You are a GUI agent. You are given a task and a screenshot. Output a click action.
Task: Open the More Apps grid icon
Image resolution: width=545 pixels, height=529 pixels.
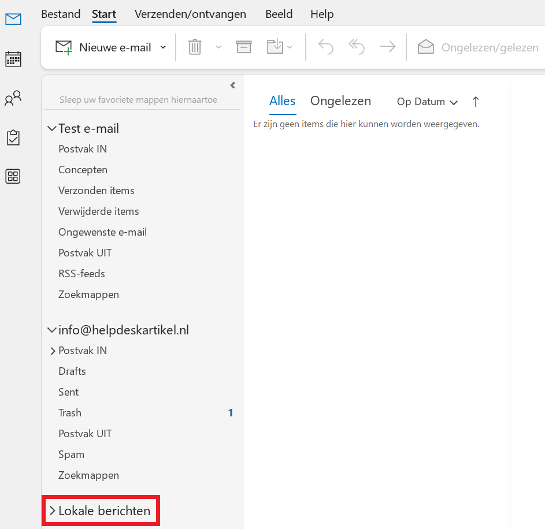[x=13, y=177]
